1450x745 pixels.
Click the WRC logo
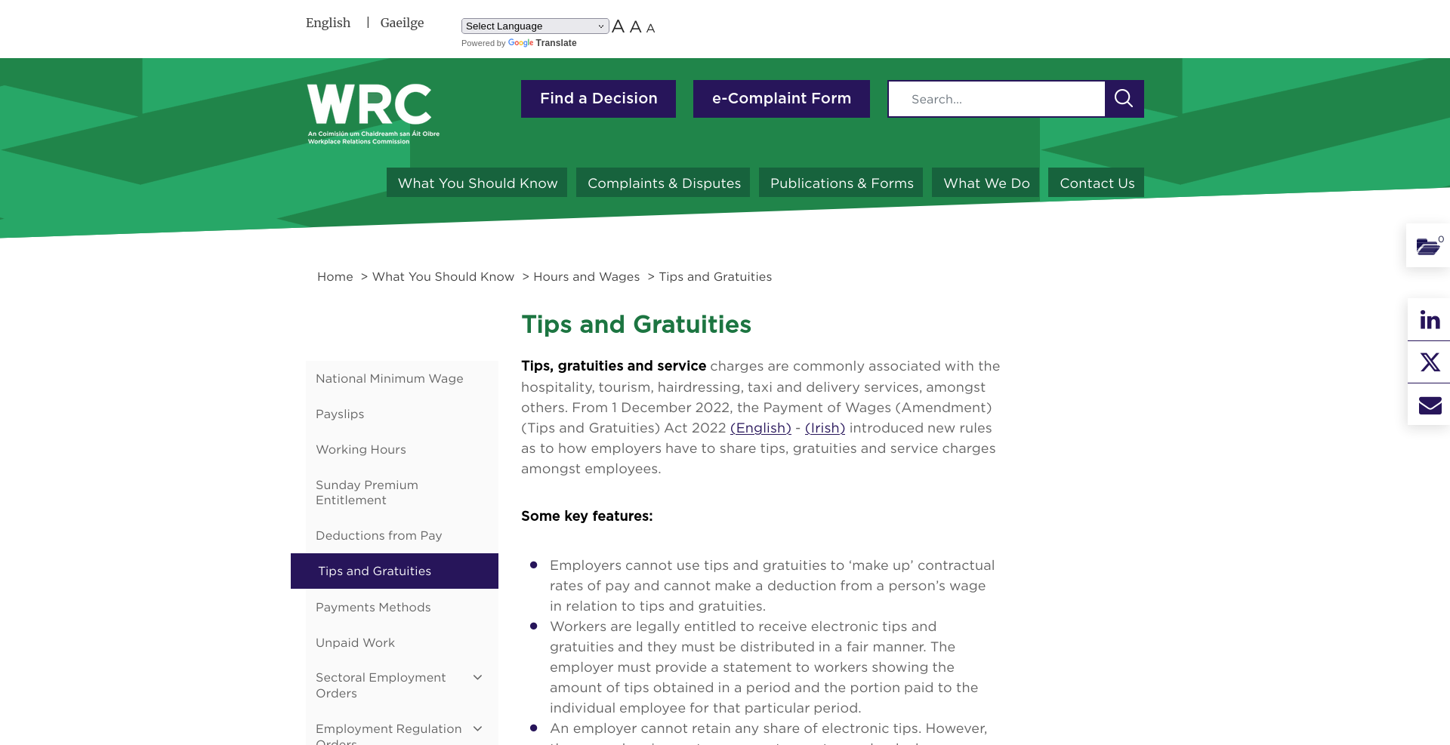point(373,114)
